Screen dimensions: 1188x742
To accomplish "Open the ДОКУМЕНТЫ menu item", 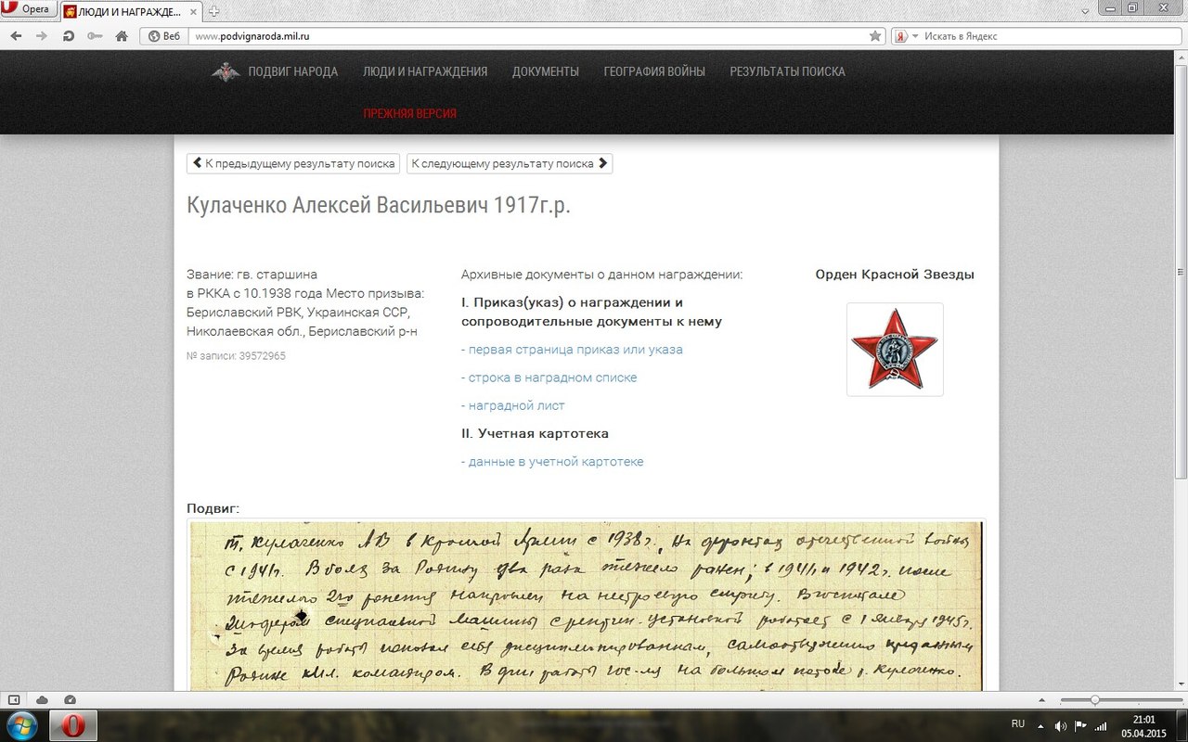I will pyautogui.click(x=545, y=71).
